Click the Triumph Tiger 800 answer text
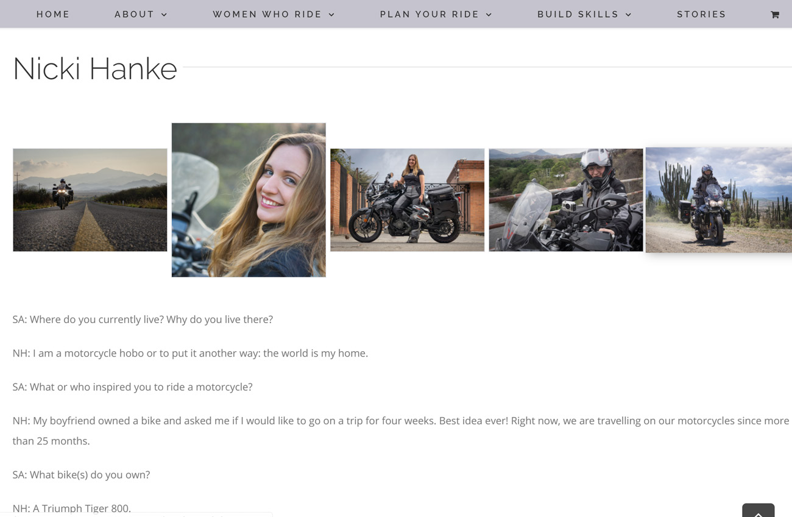Screen dimensions: 792x517 point(72,508)
